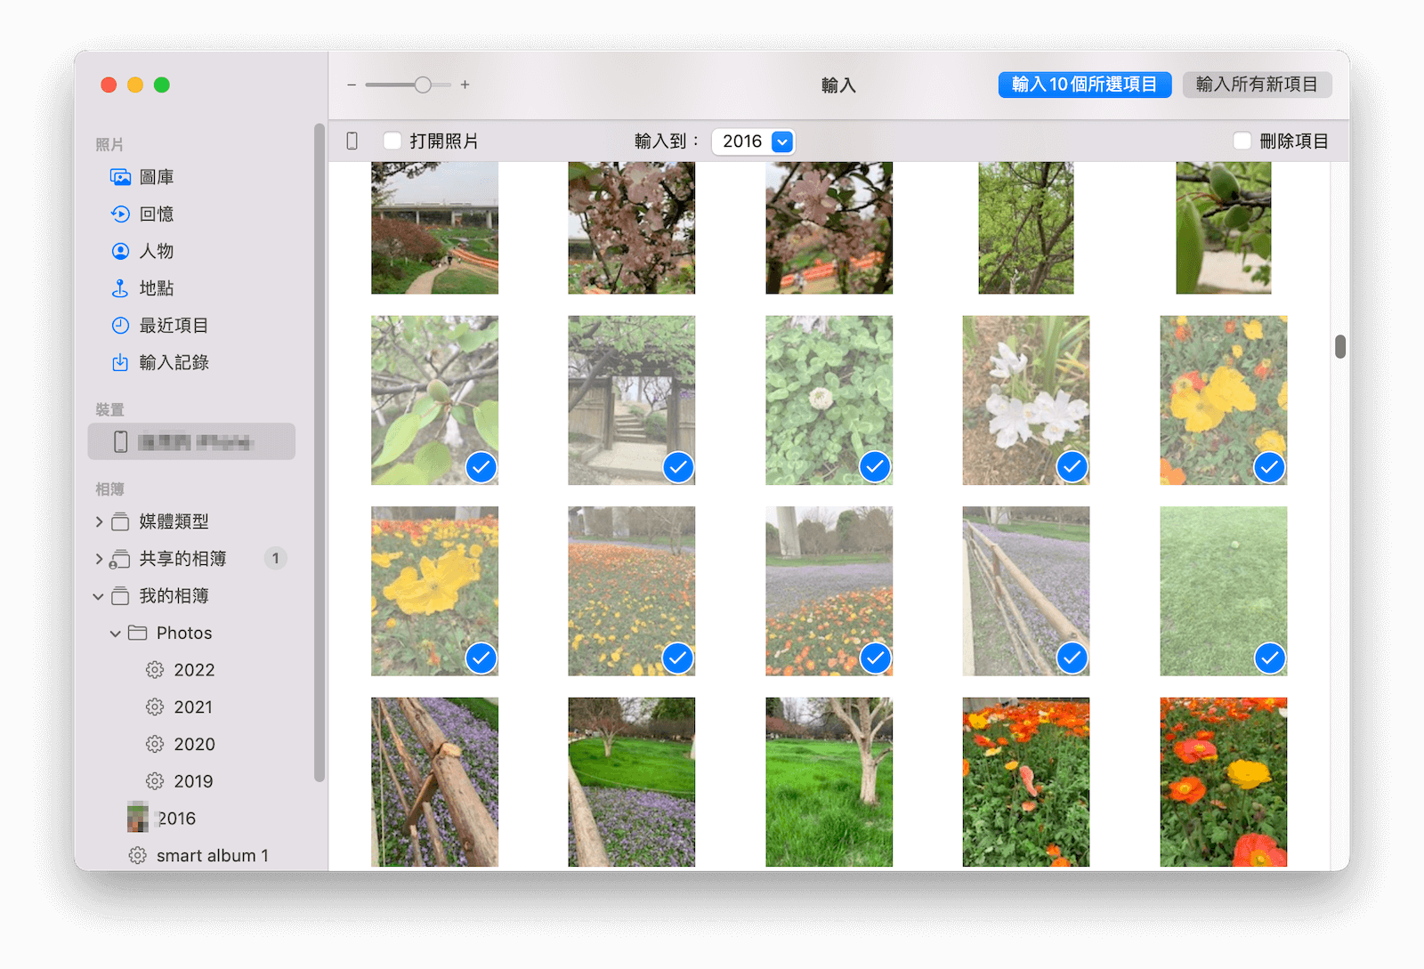The image size is (1424, 969).
Task: Click the phone icon beside 打開照片
Action: (352, 141)
